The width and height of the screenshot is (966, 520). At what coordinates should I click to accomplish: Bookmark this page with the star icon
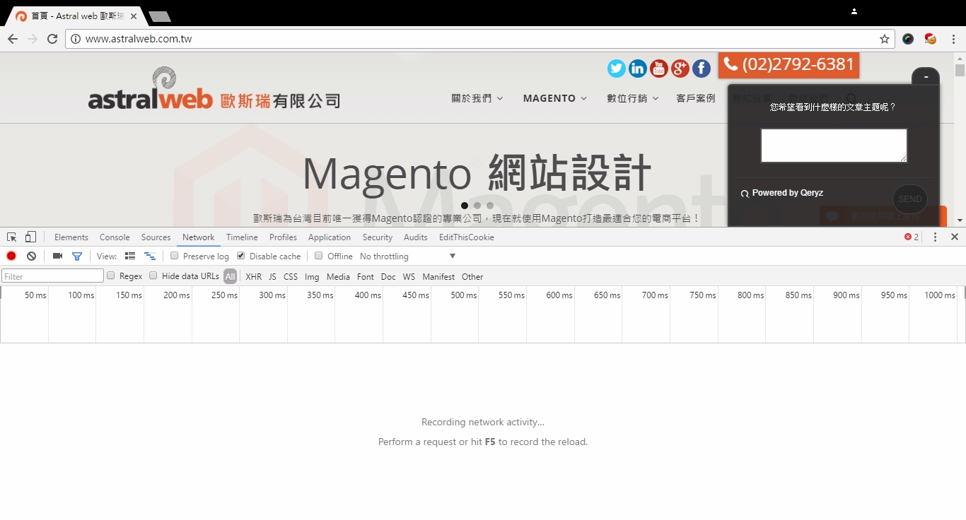885,39
